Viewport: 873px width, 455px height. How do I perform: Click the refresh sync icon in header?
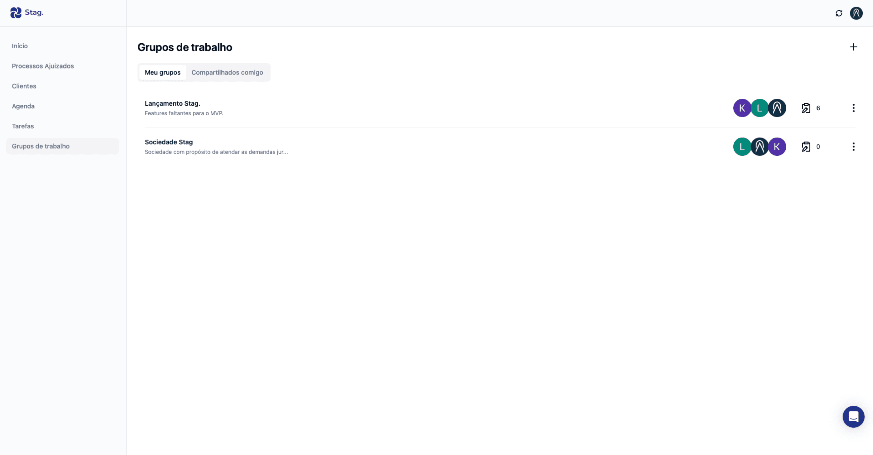tap(839, 13)
